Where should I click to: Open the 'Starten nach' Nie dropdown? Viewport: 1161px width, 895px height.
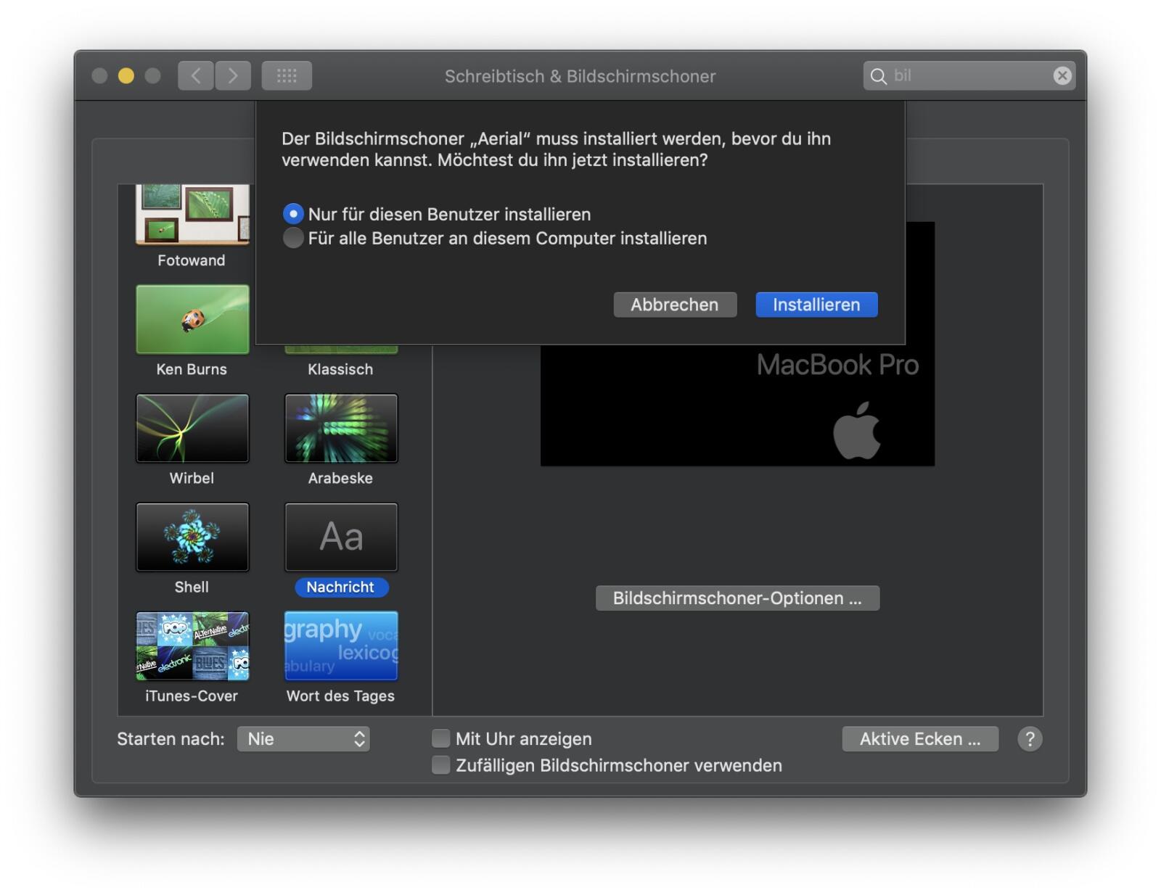point(303,739)
